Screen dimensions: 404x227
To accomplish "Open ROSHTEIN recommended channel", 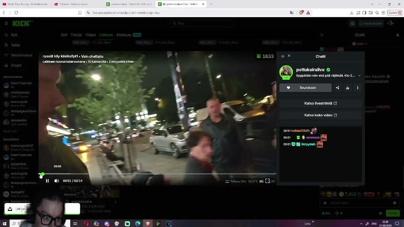I will tap(19, 166).
